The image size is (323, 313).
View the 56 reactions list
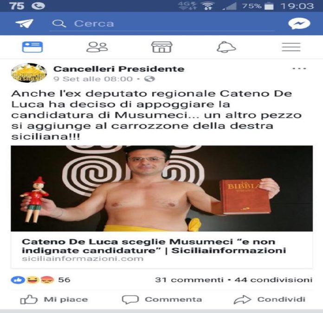[x=40, y=280]
